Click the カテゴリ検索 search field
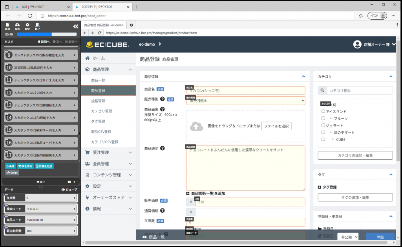402x247 pixels. (x=360, y=90)
